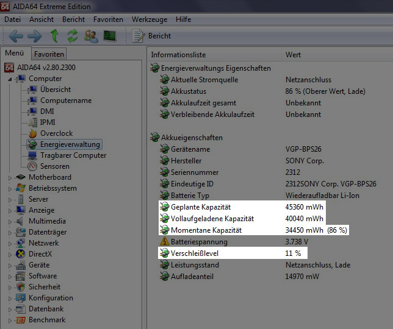Expand the Anzeige tree node
393x329 pixels.
click(x=10, y=211)
